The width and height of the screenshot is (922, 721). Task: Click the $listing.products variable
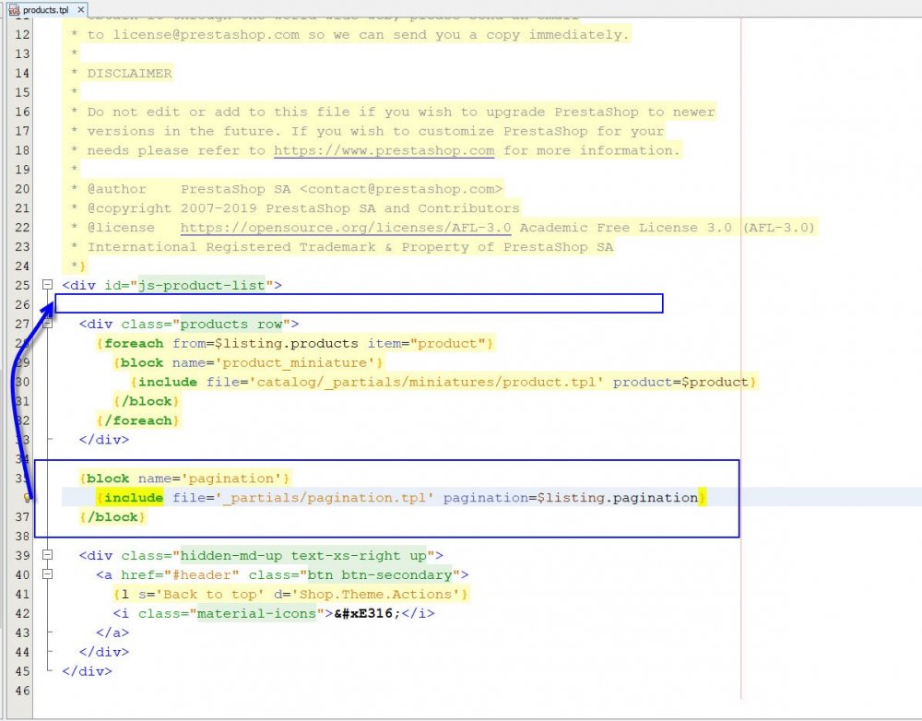[x=287, y=344]
